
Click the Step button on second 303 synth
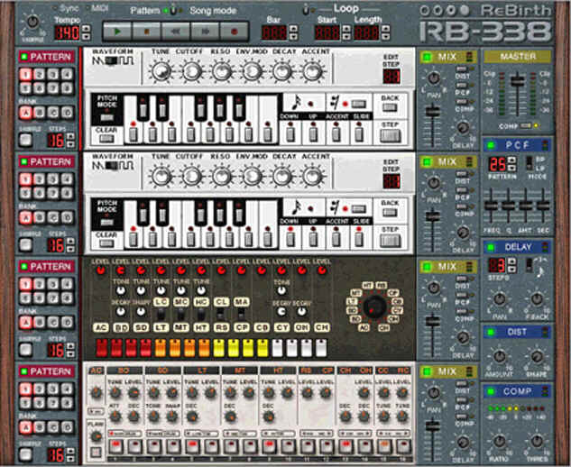point(390,241)
